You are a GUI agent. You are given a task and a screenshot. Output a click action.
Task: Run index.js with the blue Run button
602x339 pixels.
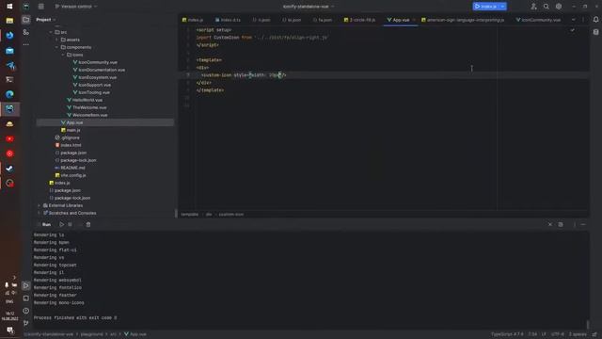[x=485, y=7]
